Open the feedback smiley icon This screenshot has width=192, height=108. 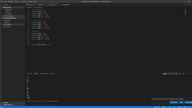click(189, 107)
